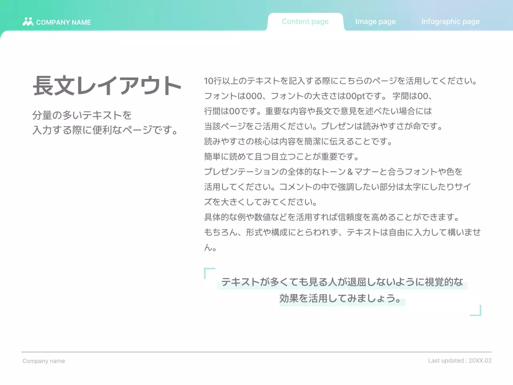Select the people icon beside COMPANY NAME
The image size is (513, 385).
tap(28, 22)
